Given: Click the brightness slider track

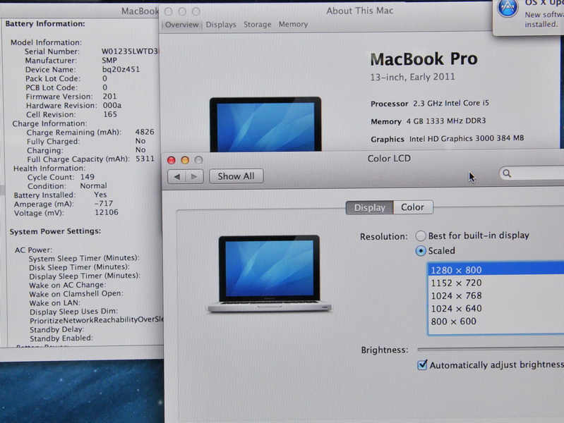Looking at the screenshot, I should (491, 348).
